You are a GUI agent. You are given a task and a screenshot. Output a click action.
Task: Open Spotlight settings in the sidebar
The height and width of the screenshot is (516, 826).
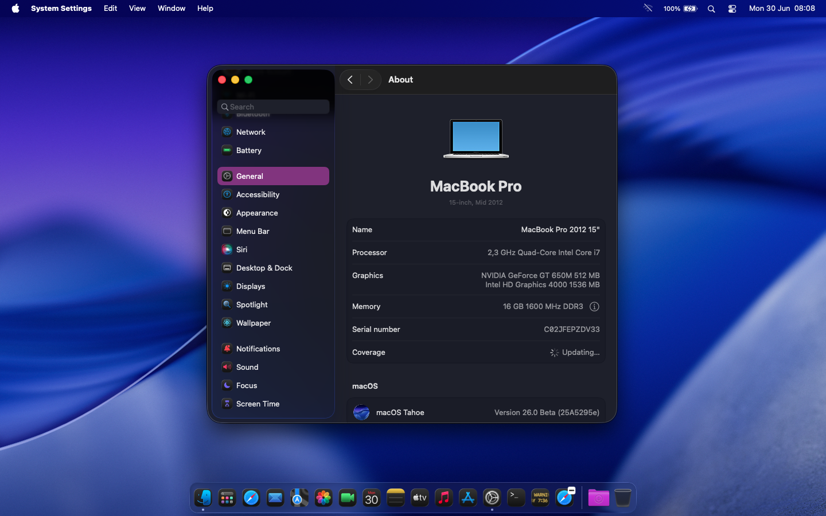[x=273, y=304]
